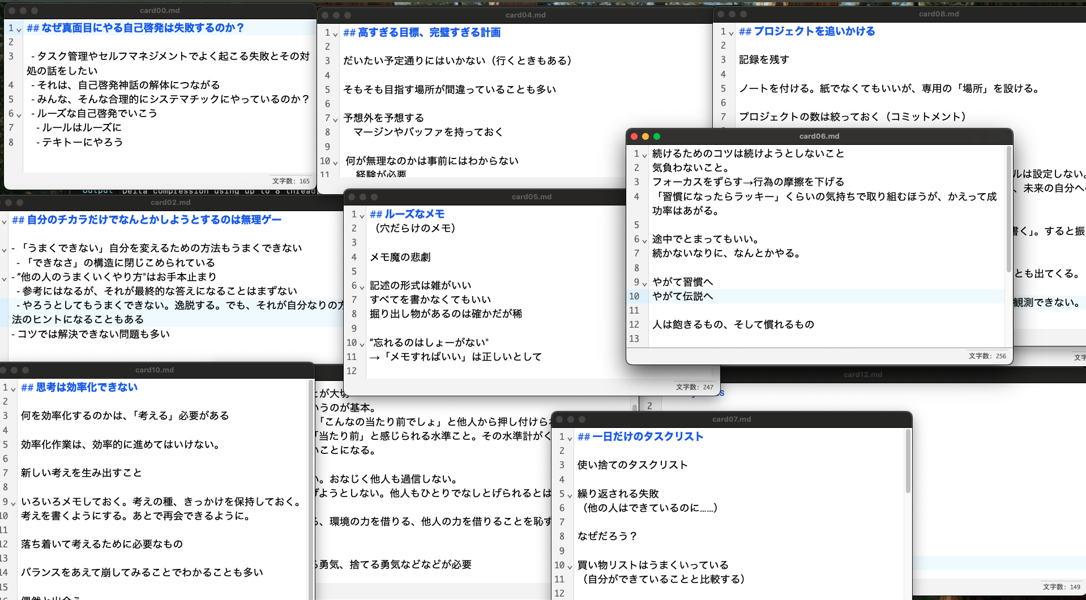Click '文字数: 149' in the bottom-right status bar

click(1062, 587)
